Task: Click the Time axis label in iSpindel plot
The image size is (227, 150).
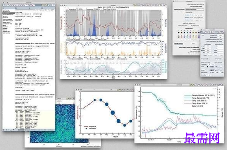Action: click(179, 142)
